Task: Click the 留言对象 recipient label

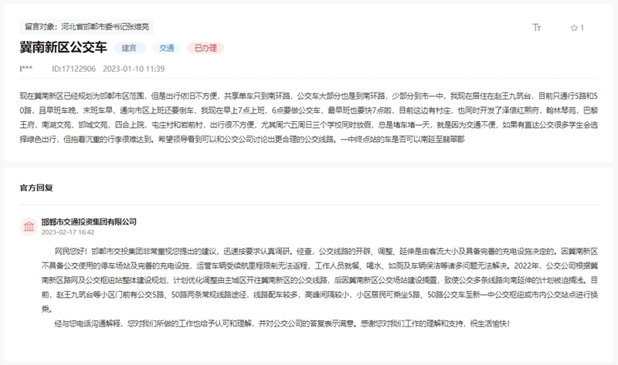Action: [87, 27]
